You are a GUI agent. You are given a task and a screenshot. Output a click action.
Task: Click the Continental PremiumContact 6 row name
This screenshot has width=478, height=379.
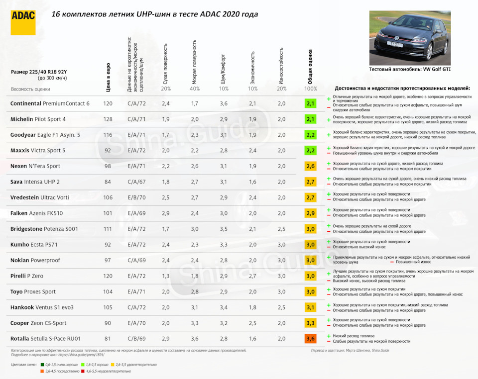[50, 103]
